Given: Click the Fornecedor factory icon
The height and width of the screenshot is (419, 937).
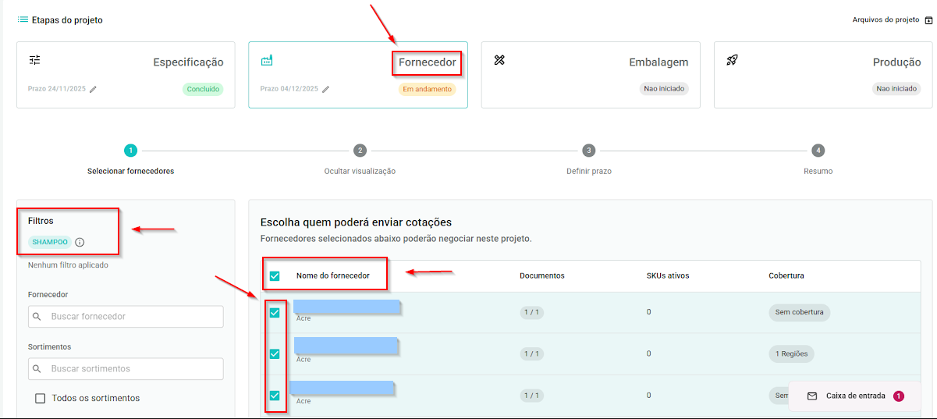Looking at the screenshot, I should pos(267,60).
